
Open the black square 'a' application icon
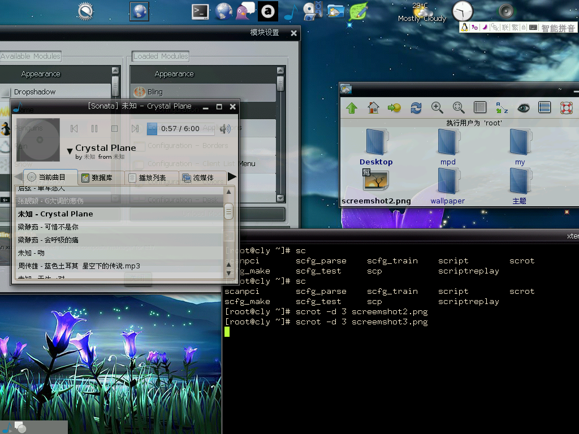pyautogui.click(x=268, y=11)
